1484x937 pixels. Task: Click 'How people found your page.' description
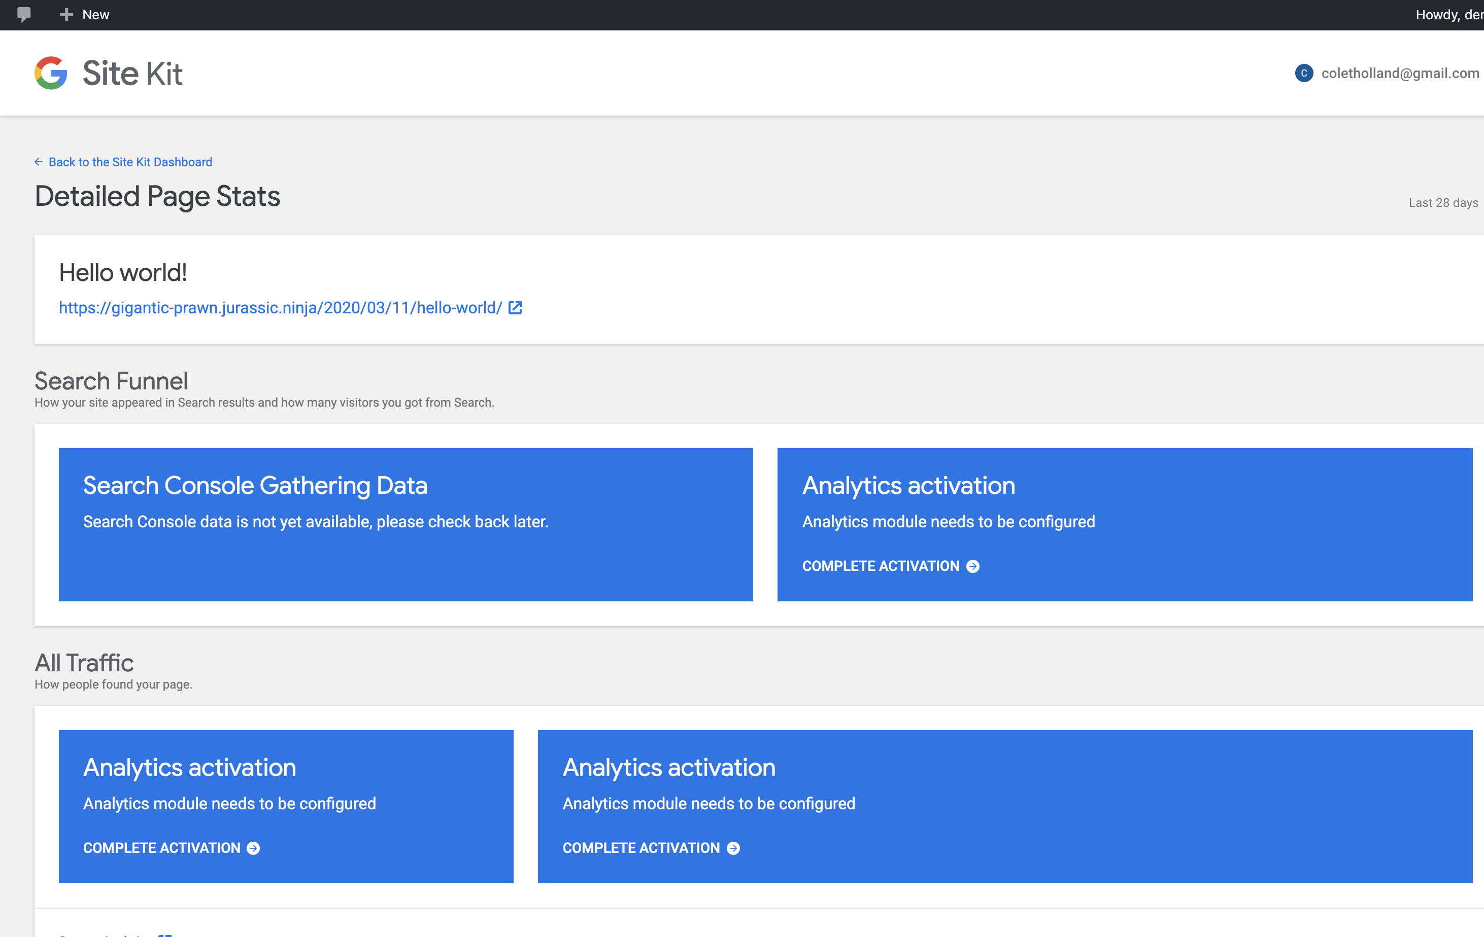pyautogui.click(x=113, y=684)
